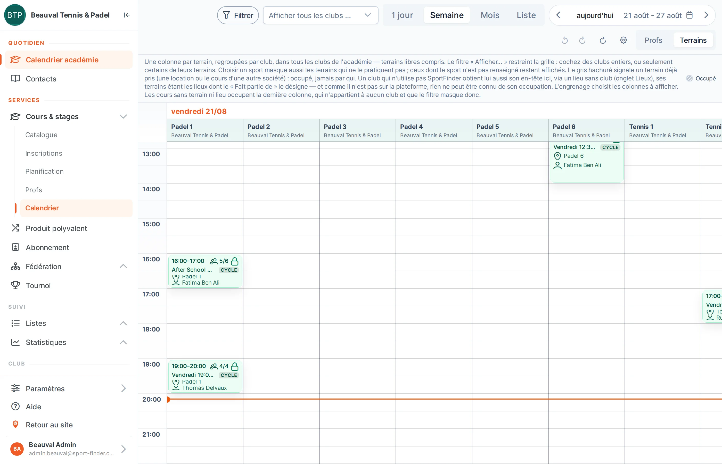This screenshot has width=722, height=464.
Task: Click lock icon on 19:00–20:00 event
Action: [x=234, y=366]
